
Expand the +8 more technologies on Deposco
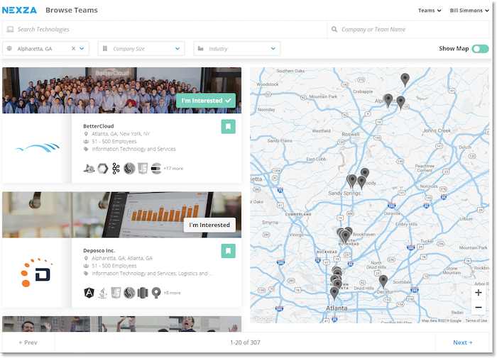pos(172,293)
